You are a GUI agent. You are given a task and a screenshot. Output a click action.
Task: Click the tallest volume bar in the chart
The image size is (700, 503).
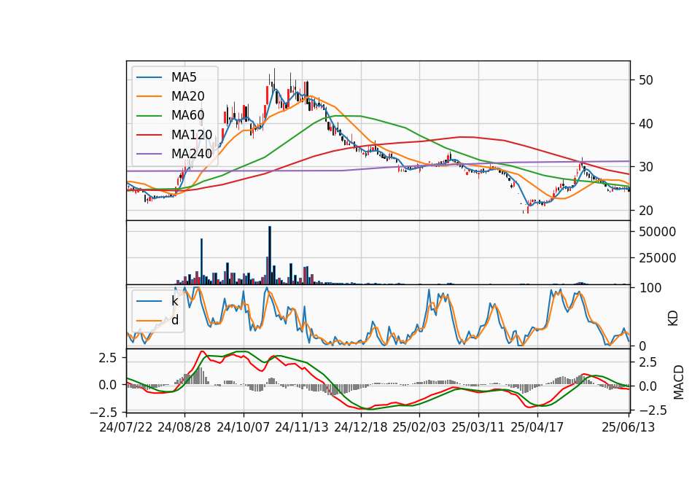click(270, 255)
